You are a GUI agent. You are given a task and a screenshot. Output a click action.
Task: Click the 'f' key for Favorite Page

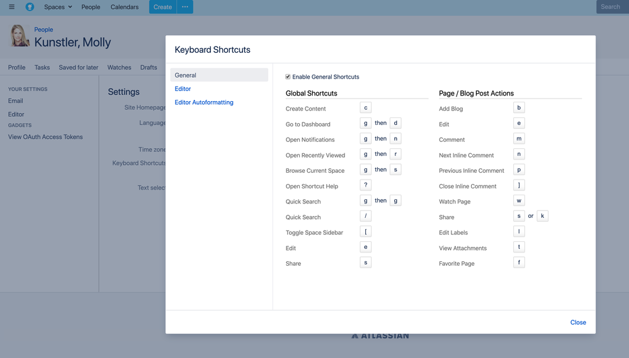tap(519, 263)
